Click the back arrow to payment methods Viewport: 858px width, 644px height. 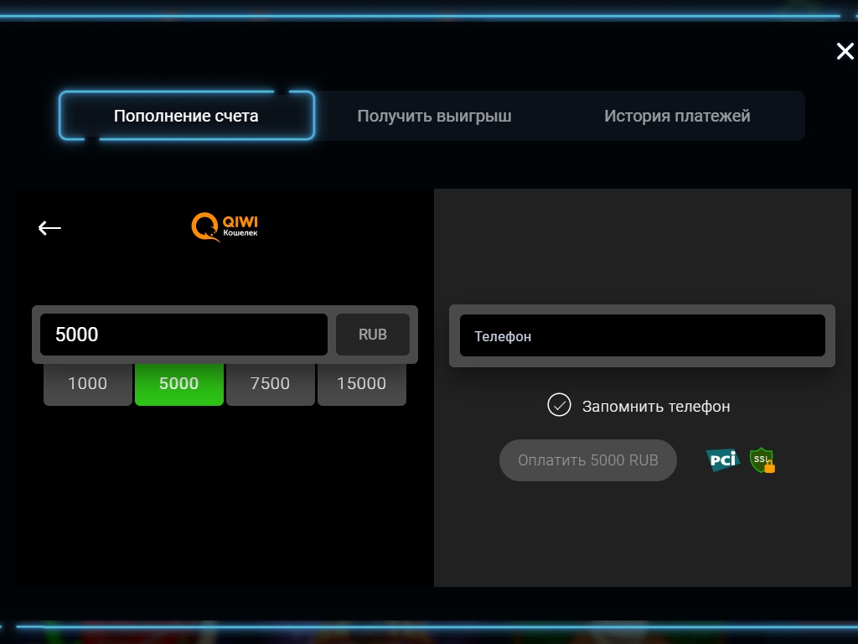[50, 228]
